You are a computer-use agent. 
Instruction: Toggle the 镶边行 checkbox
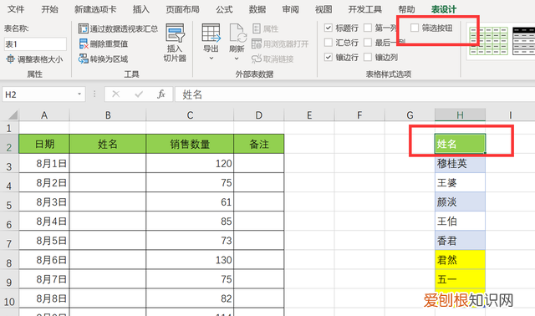(329, 57)
